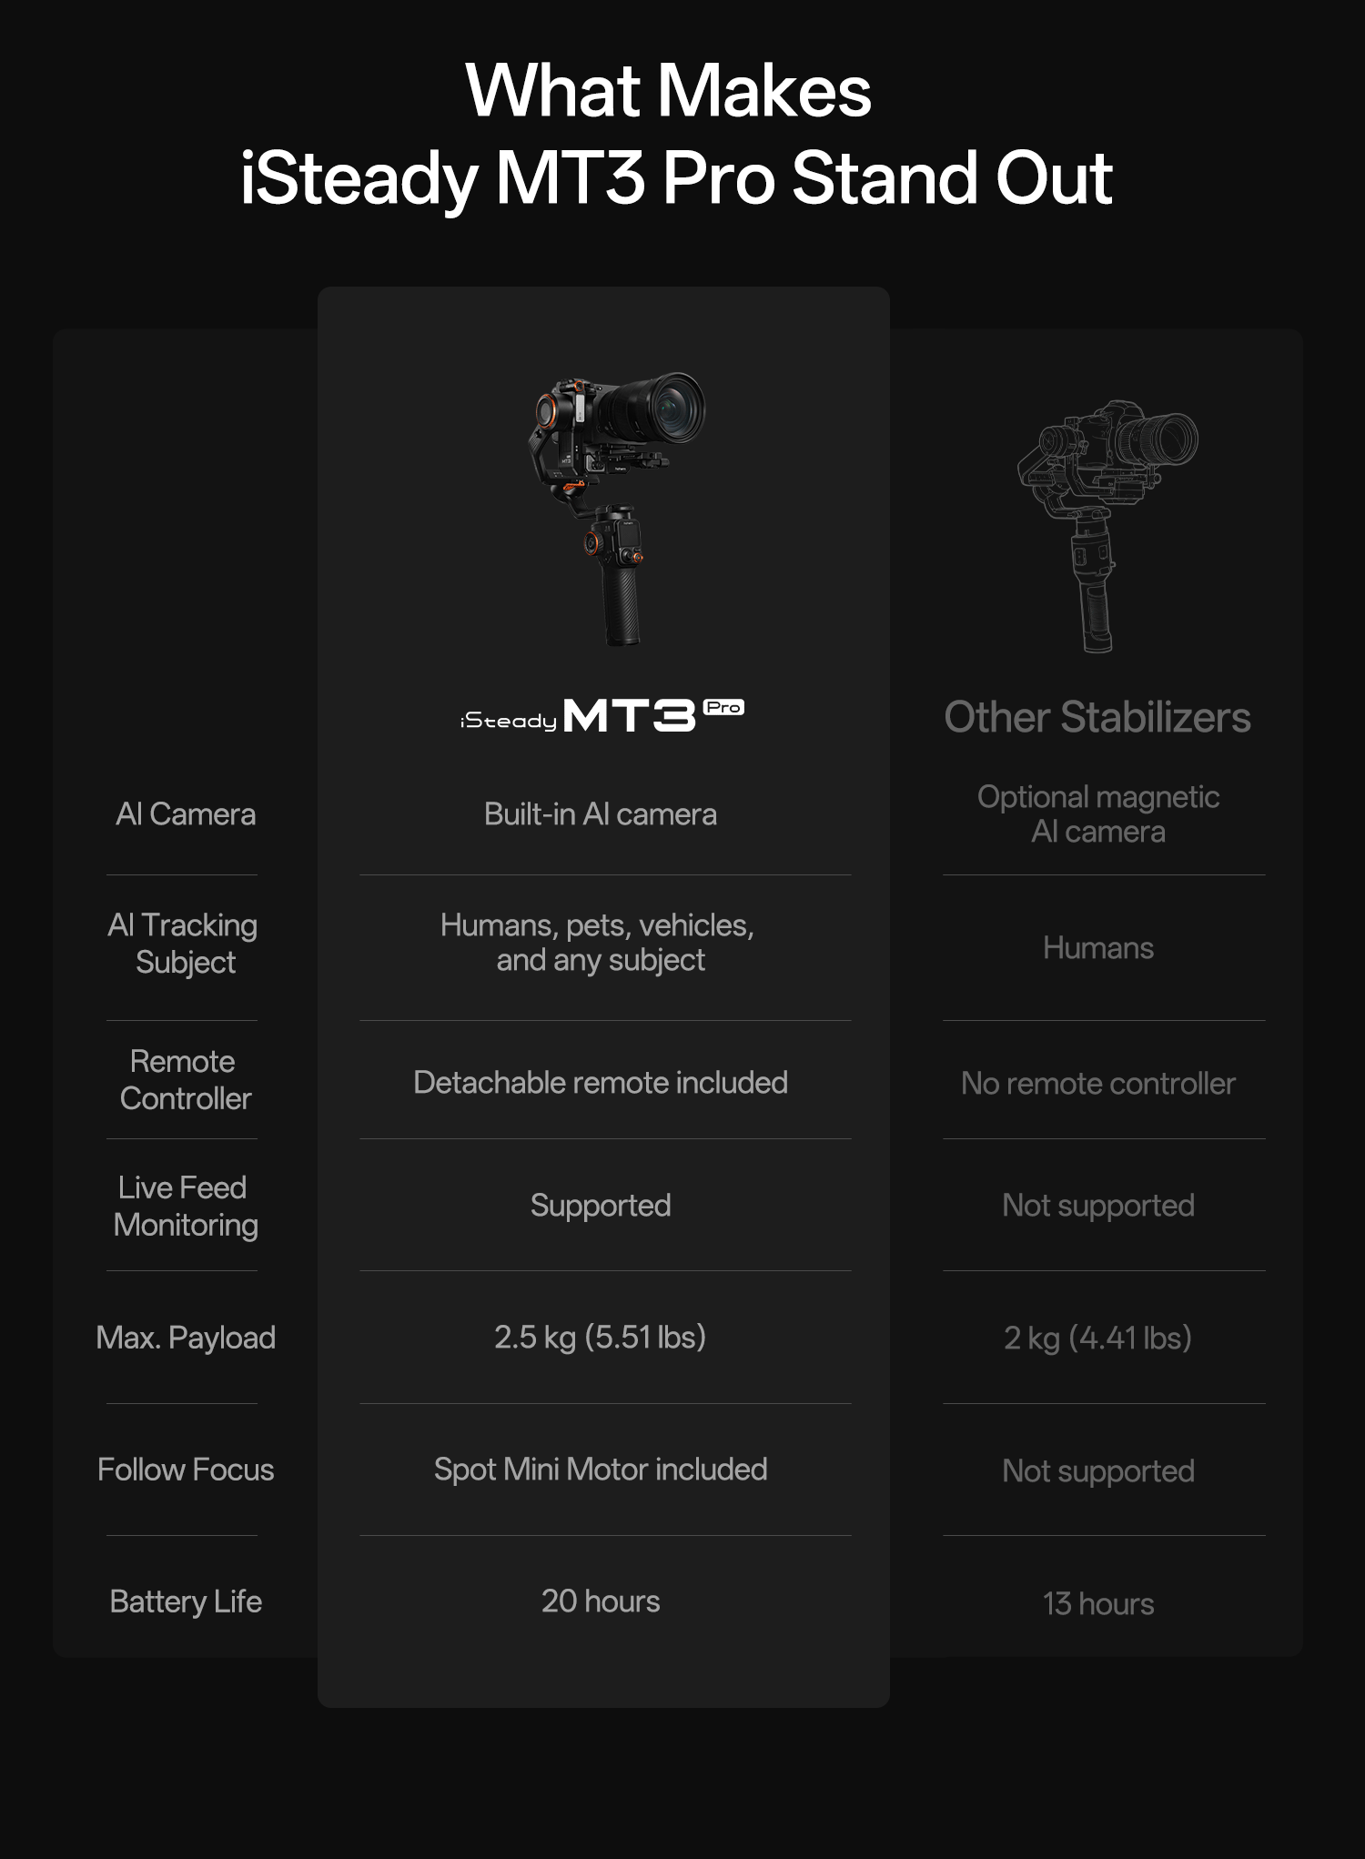Click "Spot Mini Motor included" text

tap(601, 1470)
